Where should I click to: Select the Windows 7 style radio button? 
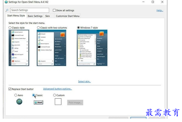[x=79, y=28]
